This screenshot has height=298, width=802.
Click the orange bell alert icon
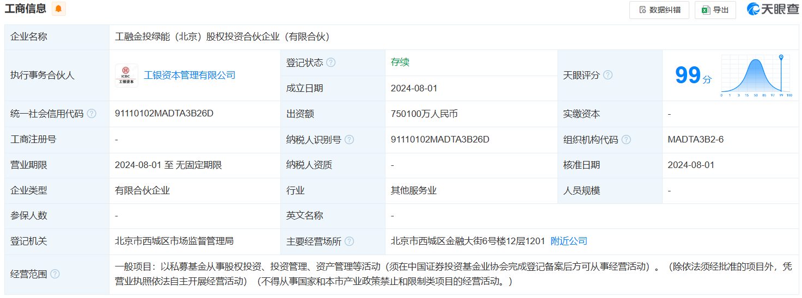click(58, 9)
